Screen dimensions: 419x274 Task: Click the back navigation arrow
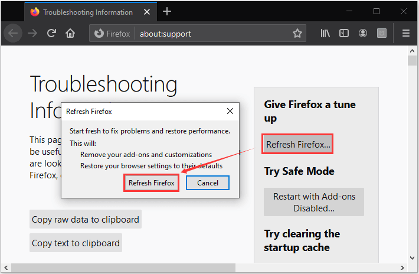(x=12, y=34)
